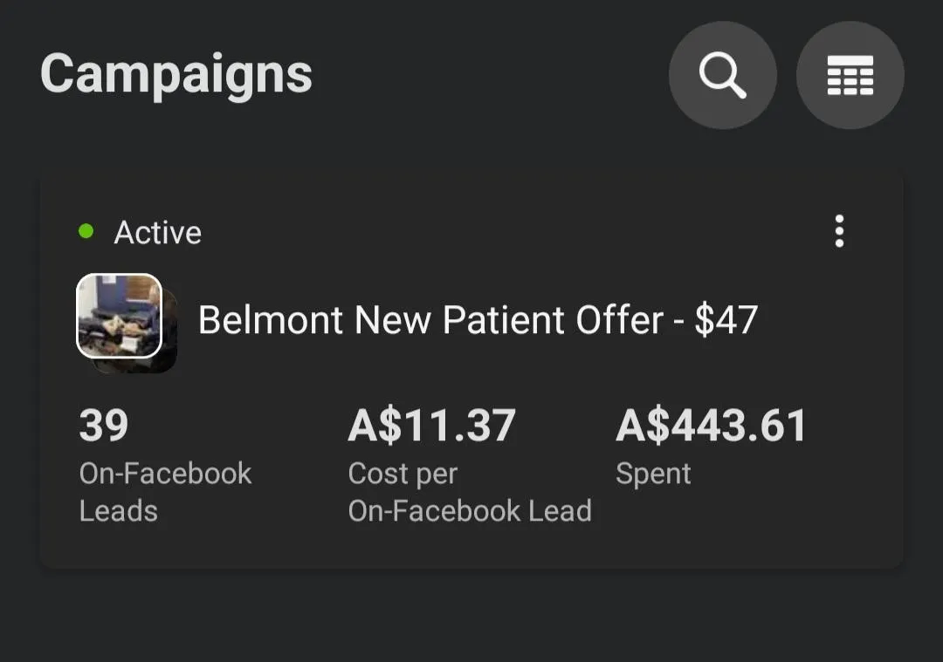Tap the "Spent" metric label
The height and width of the screenshot is (662, 943).
click(x=653, y=474)
